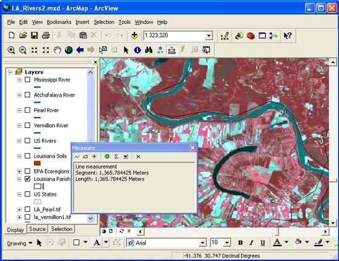Open Find with binoculars icon
The height and width of the screenshot is (261, 339).
tap(149, 50)
